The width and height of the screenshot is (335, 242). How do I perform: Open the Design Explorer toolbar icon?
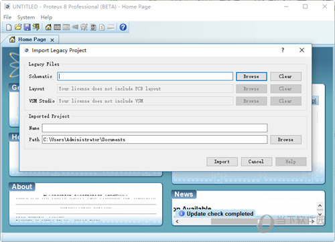click(93, 27)
